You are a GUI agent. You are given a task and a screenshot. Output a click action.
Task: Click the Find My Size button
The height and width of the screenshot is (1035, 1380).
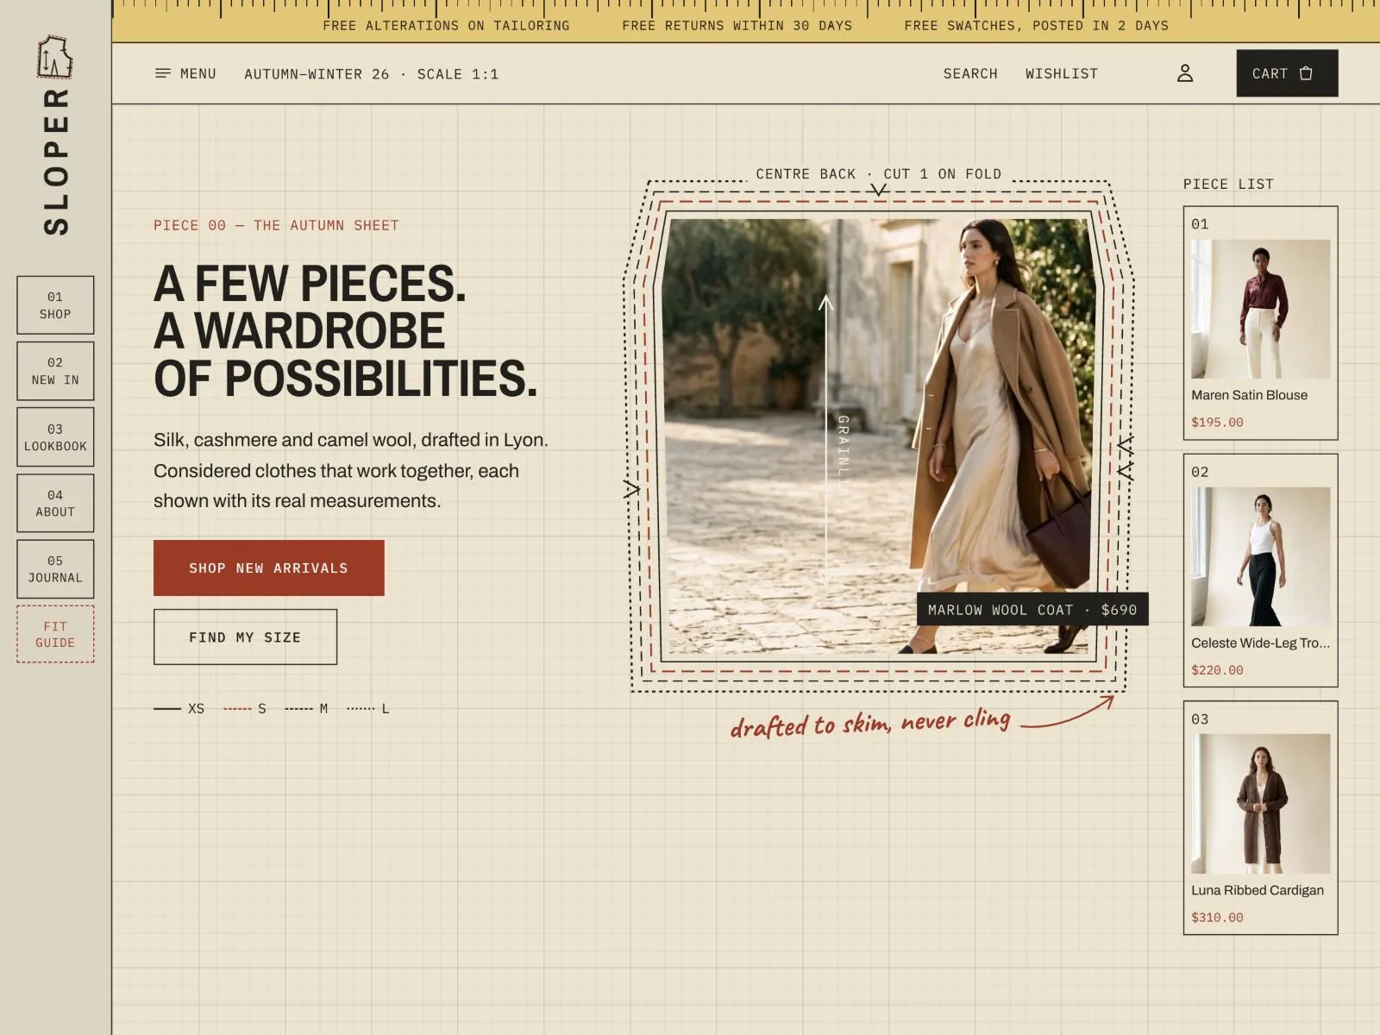(x=245, y=637)
